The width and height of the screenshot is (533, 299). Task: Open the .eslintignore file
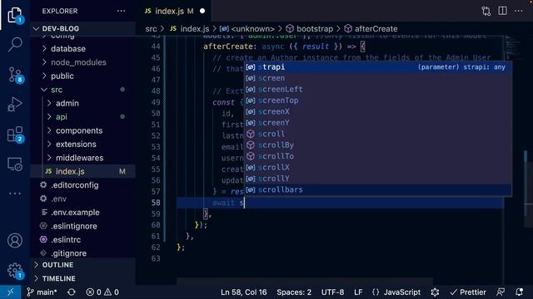83,226
